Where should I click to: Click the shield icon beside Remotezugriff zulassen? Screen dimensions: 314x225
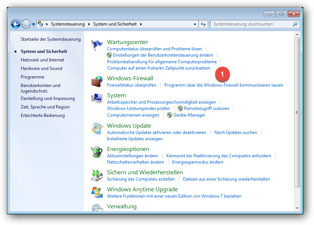tap(180, 108)
